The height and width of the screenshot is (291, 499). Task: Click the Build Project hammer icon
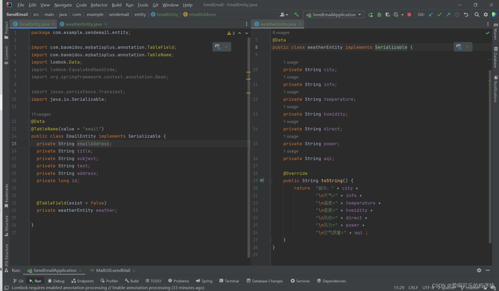pos(296,15)
